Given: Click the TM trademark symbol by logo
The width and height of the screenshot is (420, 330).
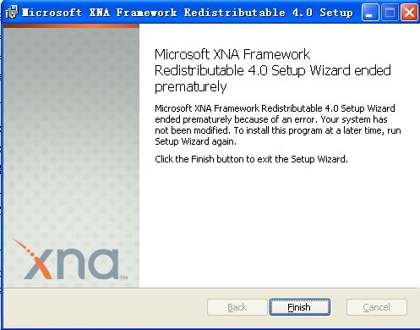Looking at the screenshot, I should (x=124, y=278).
